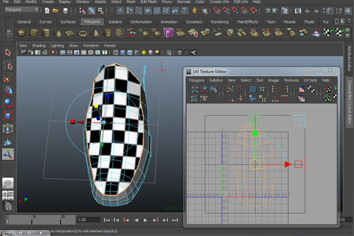Open Channel Box / Layer Editor side tab
This screenshot has height=236, width=354.
349,102
